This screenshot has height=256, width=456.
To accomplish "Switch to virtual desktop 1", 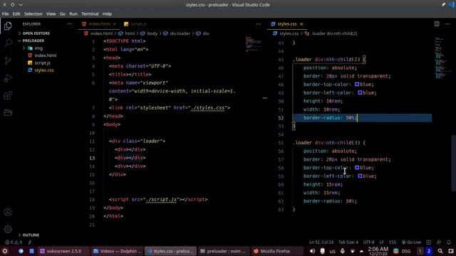I will coord(420,251).
